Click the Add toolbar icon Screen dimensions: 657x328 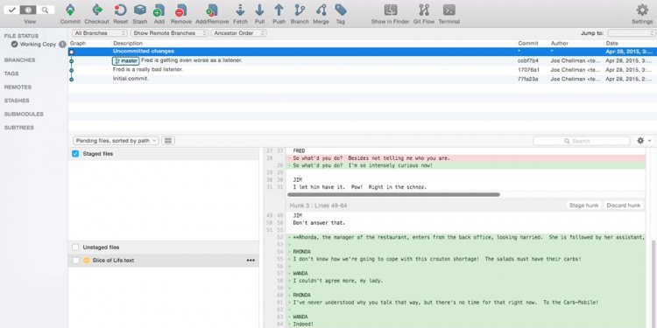tap(159, 10)
